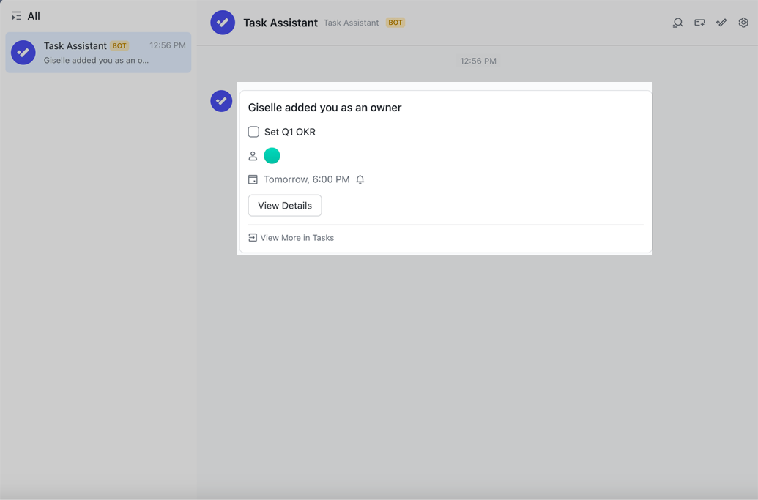Image resolution: width=758 pixels, height=500 pixels.
Task: Open settings via the gear icon
Action: pos(742,23)
